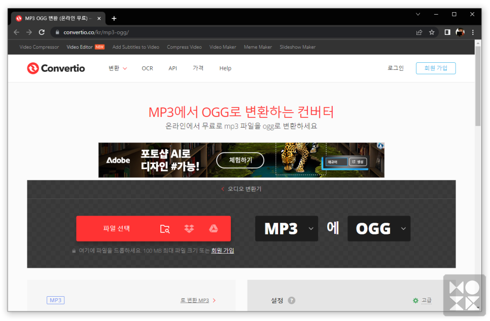Open the Chrome three-dot menu

coord(473,32)
